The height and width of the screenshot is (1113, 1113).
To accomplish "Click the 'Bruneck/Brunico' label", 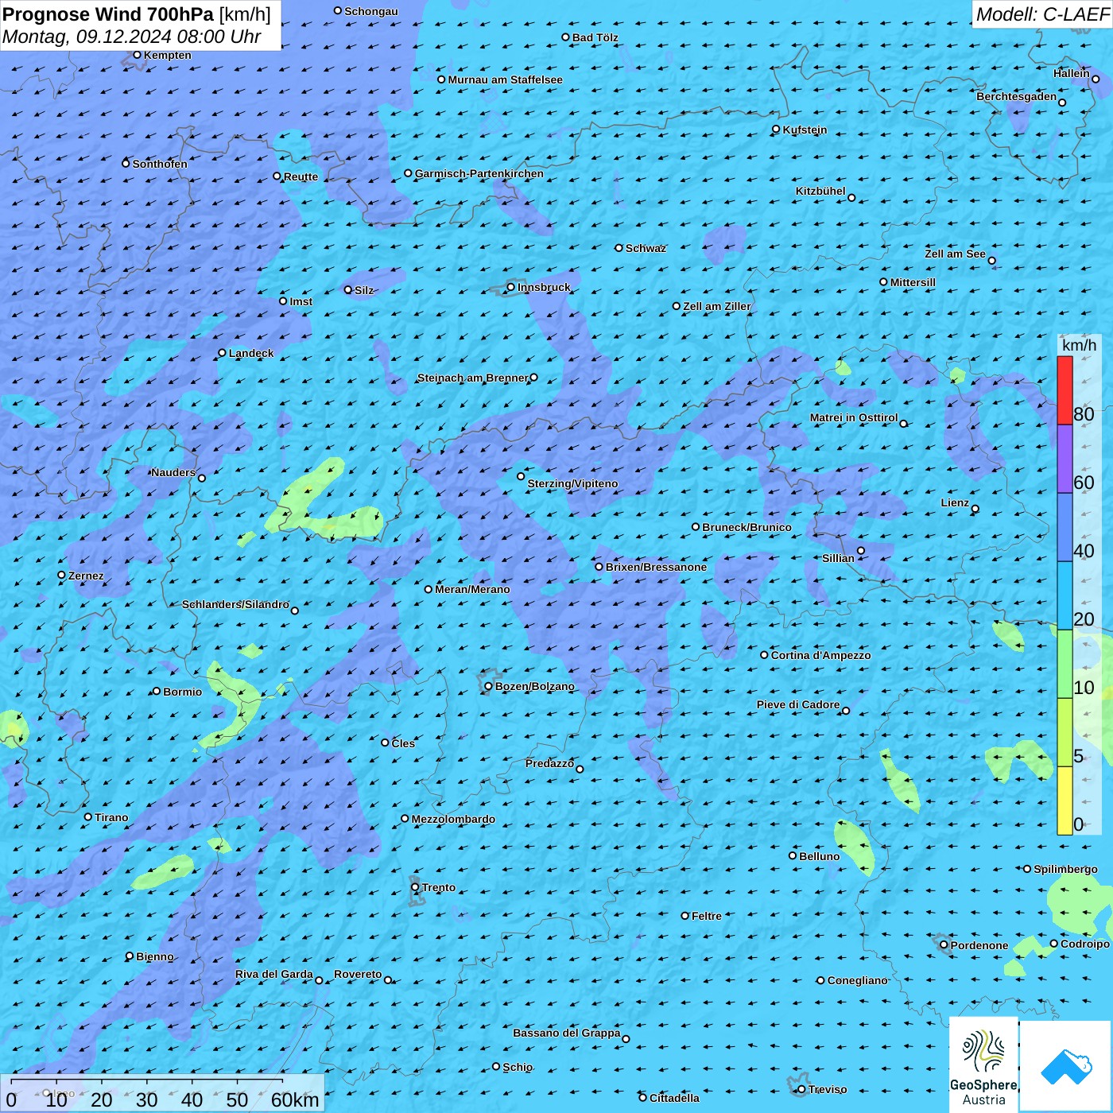I will 747,527.
